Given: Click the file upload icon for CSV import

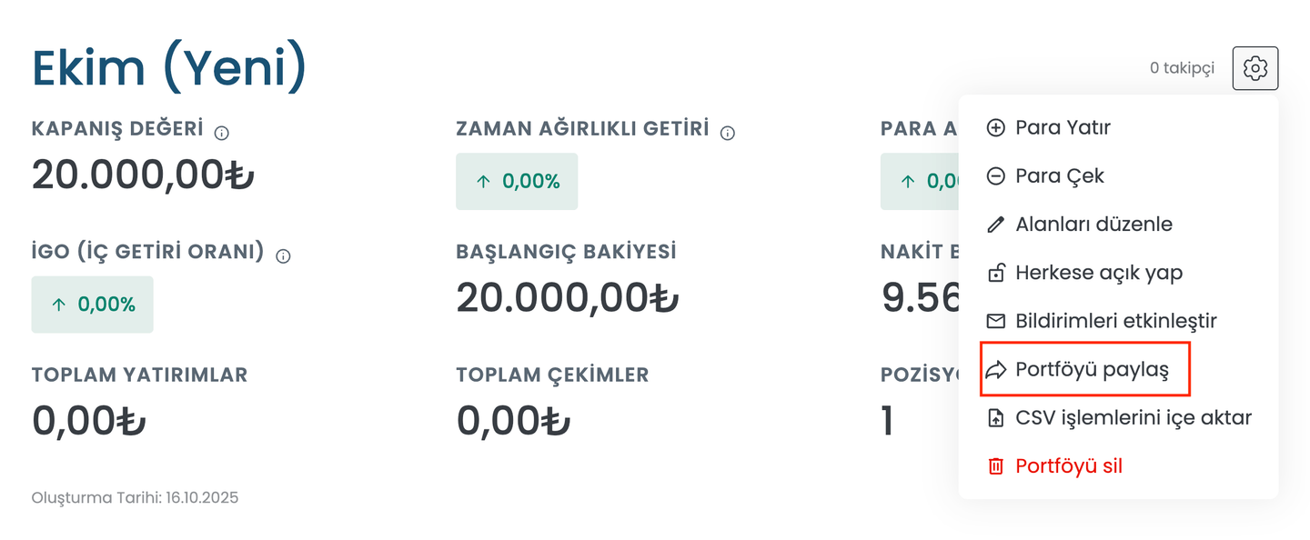Looking at the screenshot, I should click(996, 418).
